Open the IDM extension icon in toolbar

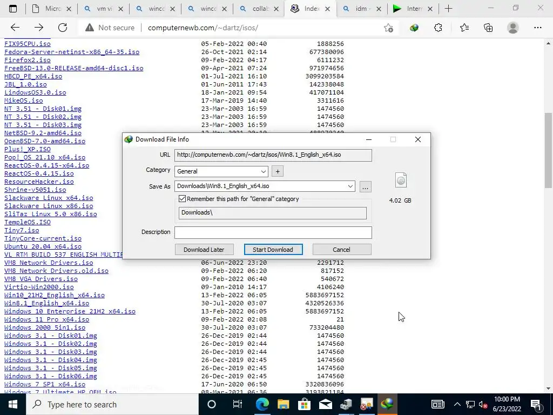click(x=414, y=28)
